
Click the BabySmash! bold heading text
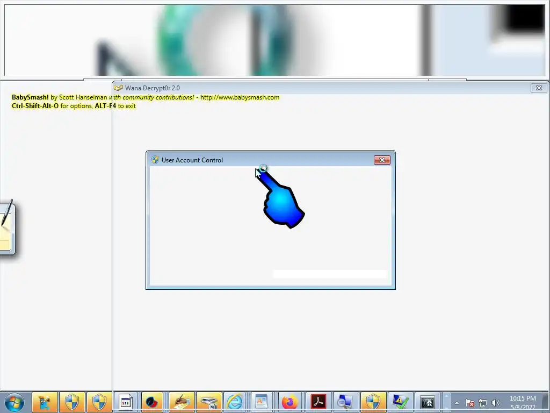pos(30,97)
